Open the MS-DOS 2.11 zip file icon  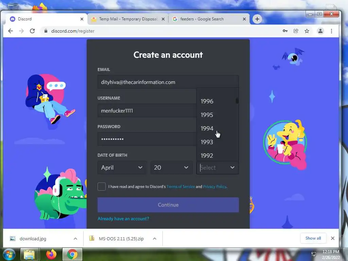pyautogui.click(x=92, y=238)
